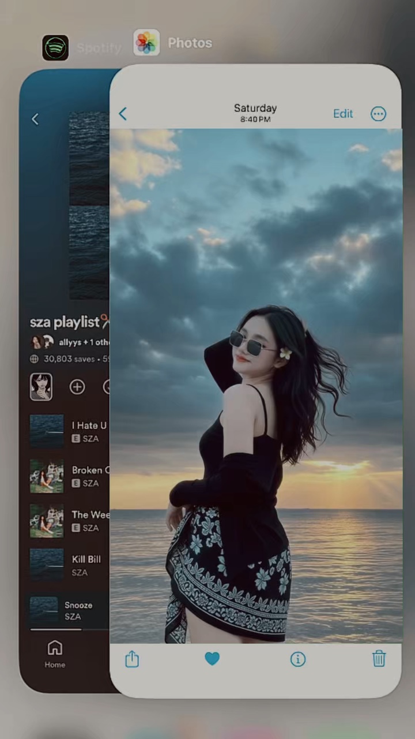The image size is (415, 739).
Task: Tap the Kill Bill album art thumbnail
Action: pyautogui.click(x=47, y=565)
